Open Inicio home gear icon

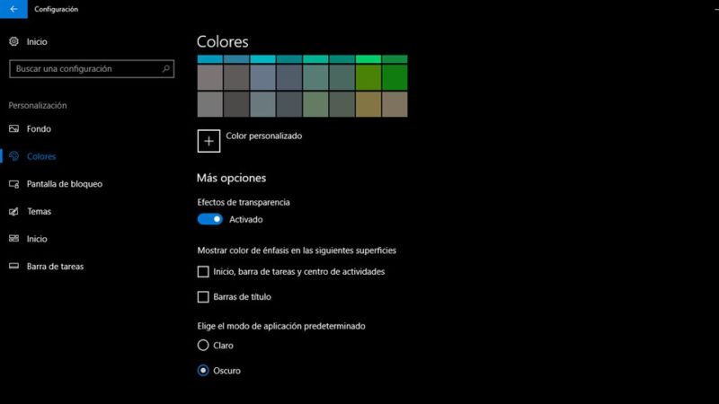[13, 41]
